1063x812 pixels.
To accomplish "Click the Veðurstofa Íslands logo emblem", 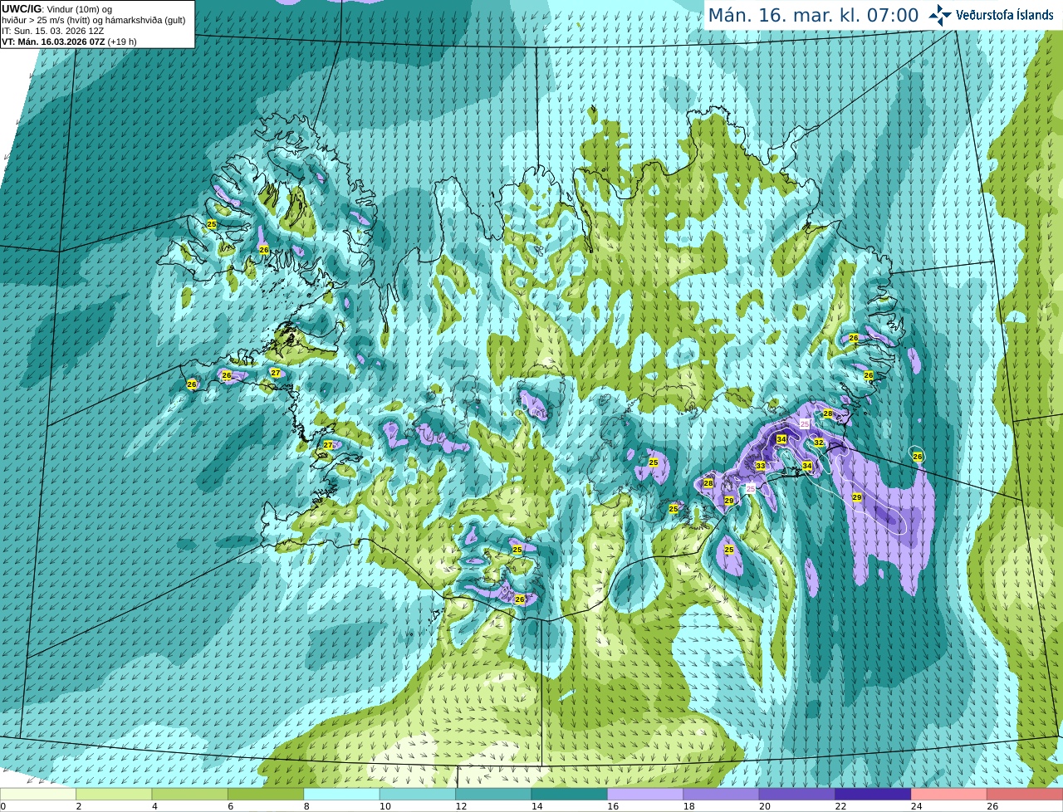I will pyautogui.click(x=940, y=15).
